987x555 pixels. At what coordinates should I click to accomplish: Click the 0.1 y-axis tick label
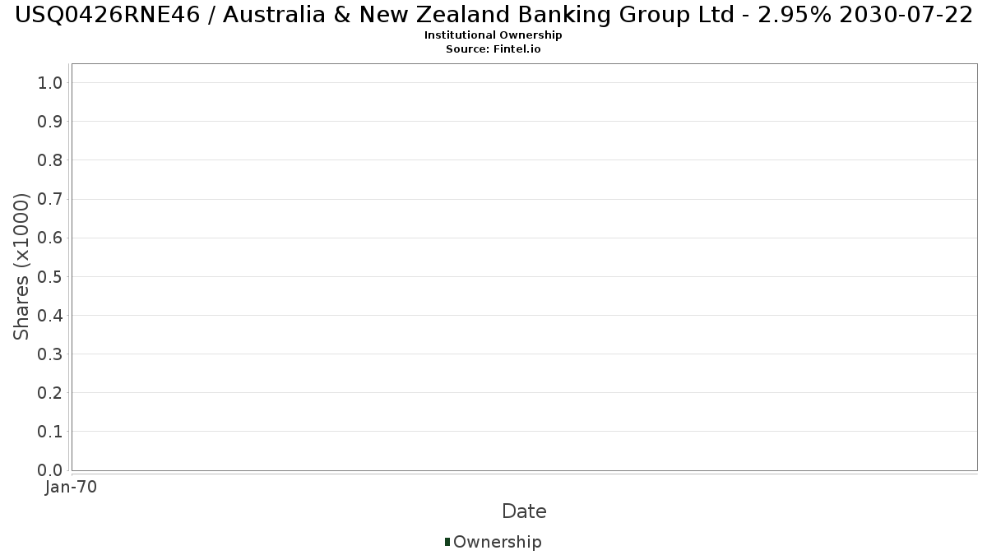point(50,431)
